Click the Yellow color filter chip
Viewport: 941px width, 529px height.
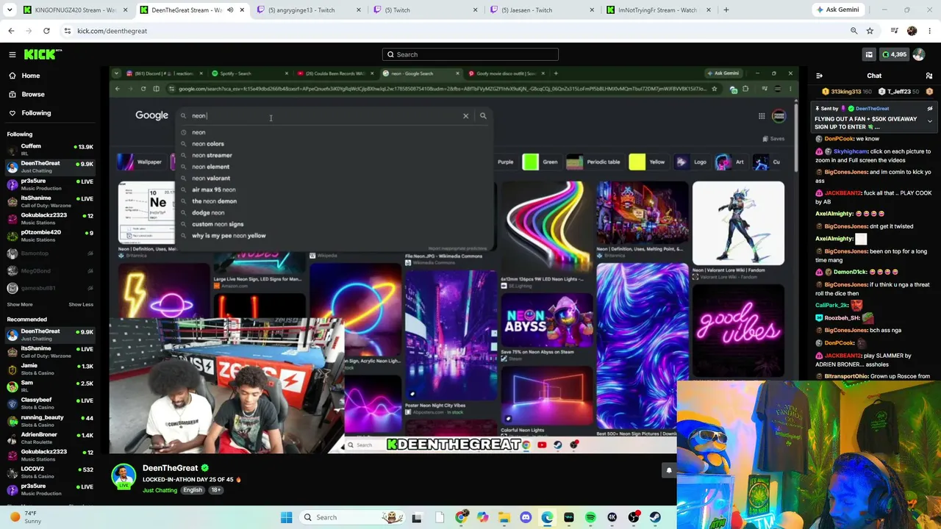point(648,162)
